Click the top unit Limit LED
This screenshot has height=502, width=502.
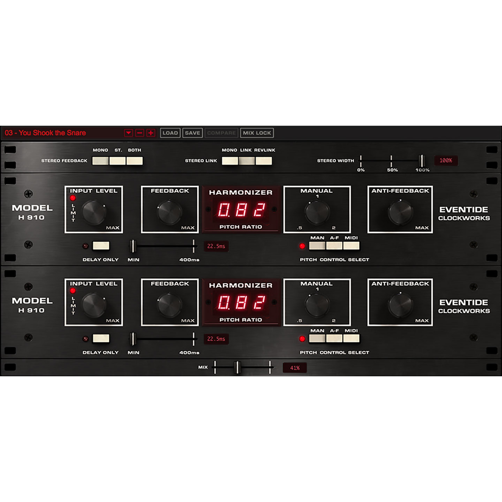pyautogui.click(x=73, y=198)
